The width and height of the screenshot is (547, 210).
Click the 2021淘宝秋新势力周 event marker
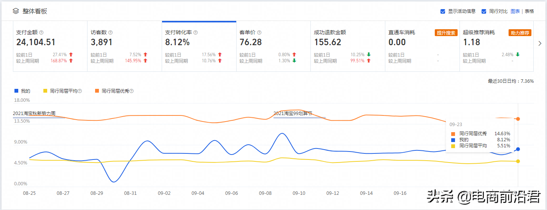pos(34,114)
